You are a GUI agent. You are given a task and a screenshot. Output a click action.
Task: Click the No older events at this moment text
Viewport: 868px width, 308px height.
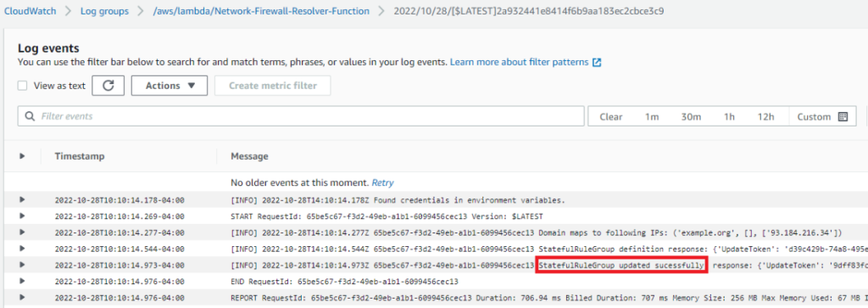(x=299, y=182)
